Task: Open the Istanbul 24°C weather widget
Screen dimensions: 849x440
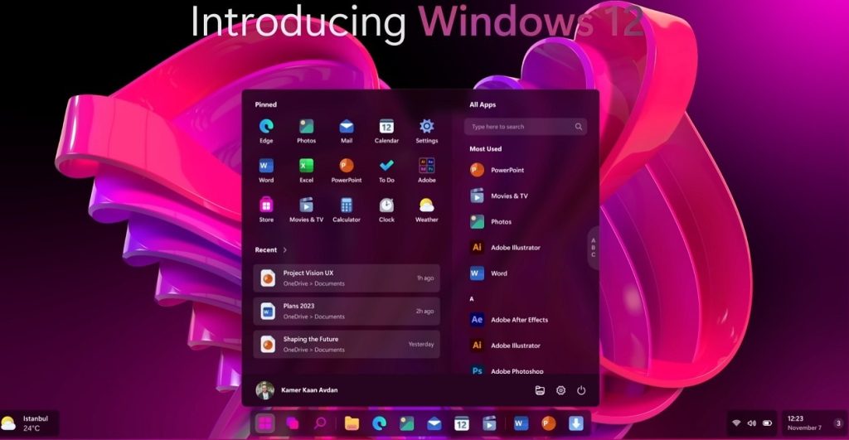Action: tap(29, 423)
